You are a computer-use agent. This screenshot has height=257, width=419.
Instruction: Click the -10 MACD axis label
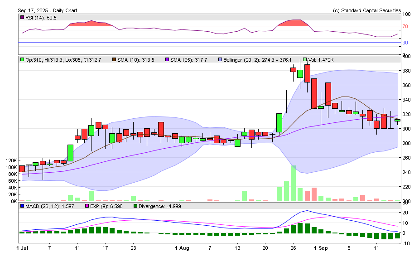click(405, 243)
